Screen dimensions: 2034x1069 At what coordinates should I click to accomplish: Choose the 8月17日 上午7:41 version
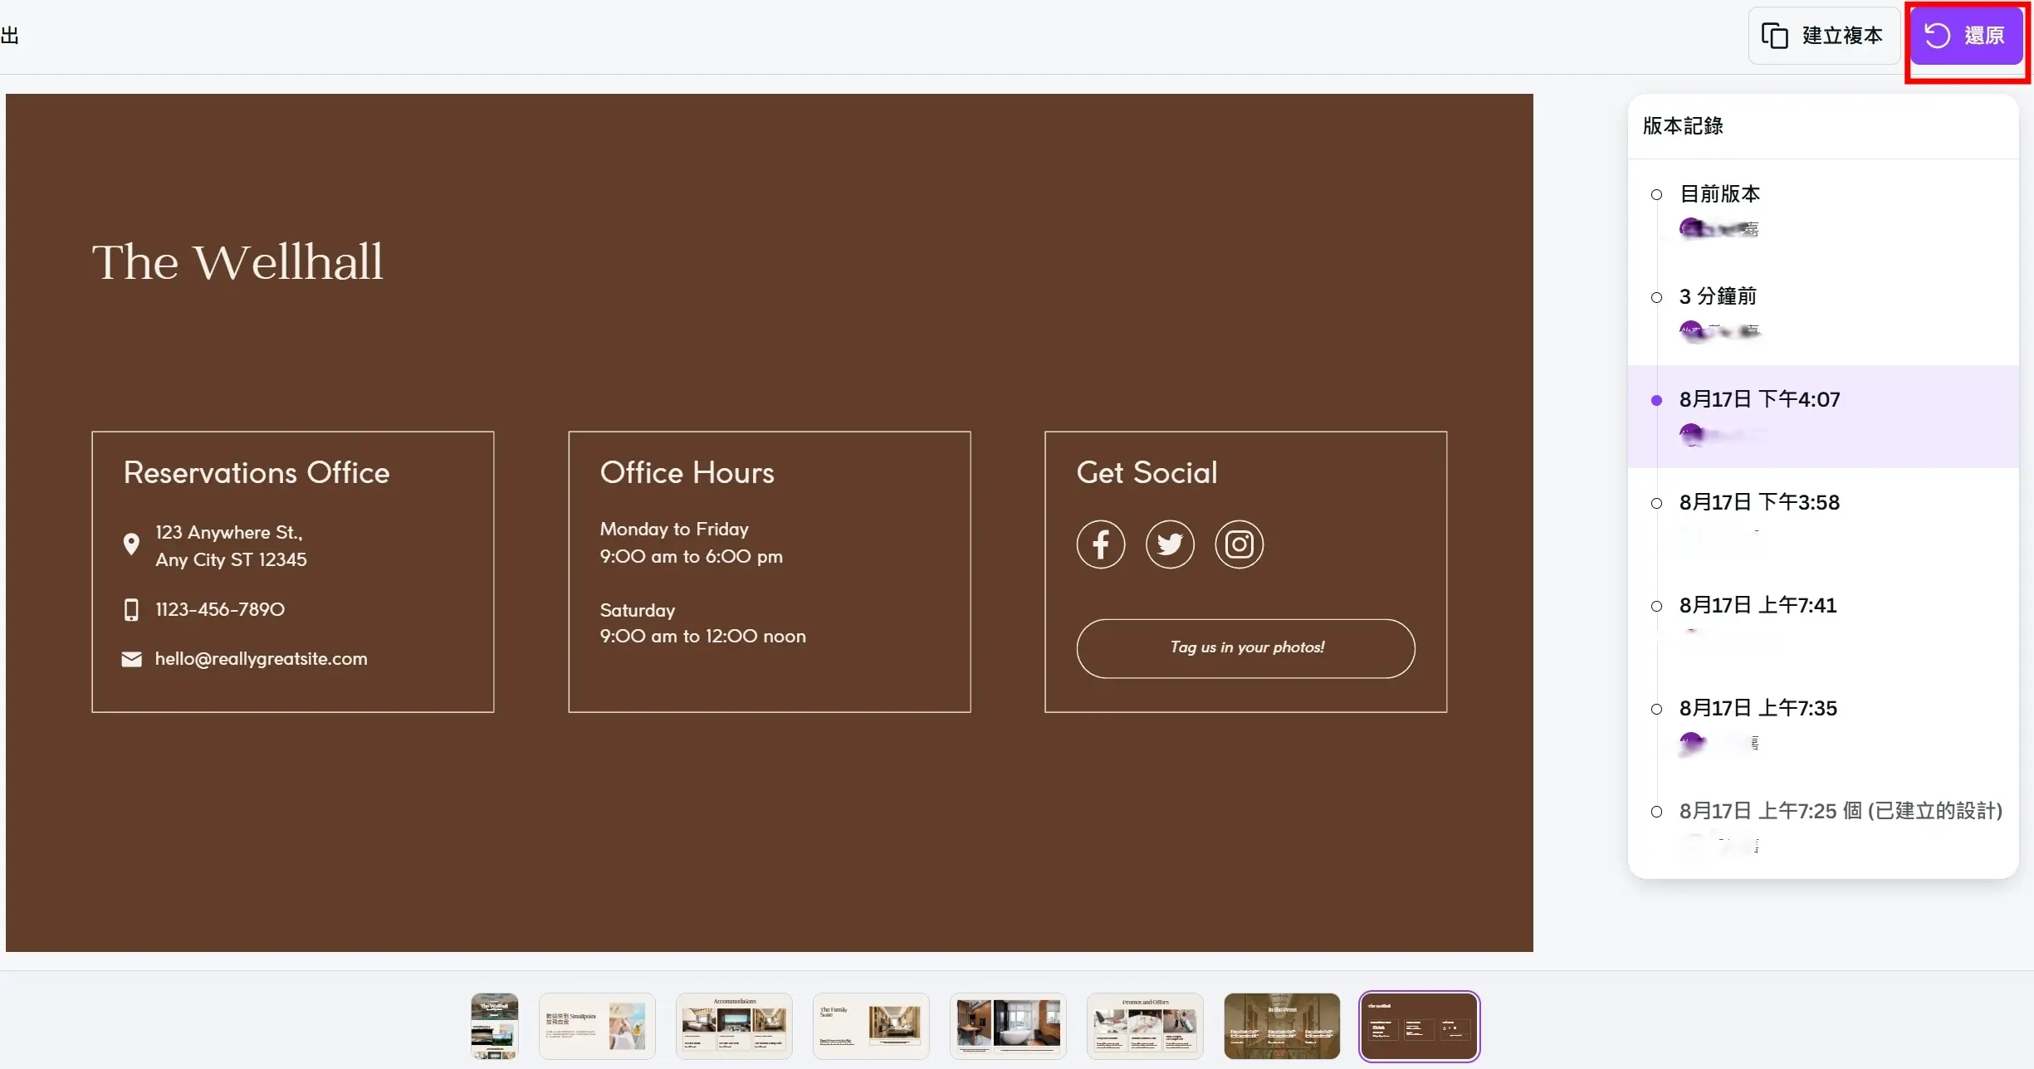1758,605
